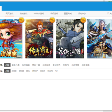This screenshot has width=112, height=112.
Task: Select 不限 in the category filter row
Action: click(7, 65)
